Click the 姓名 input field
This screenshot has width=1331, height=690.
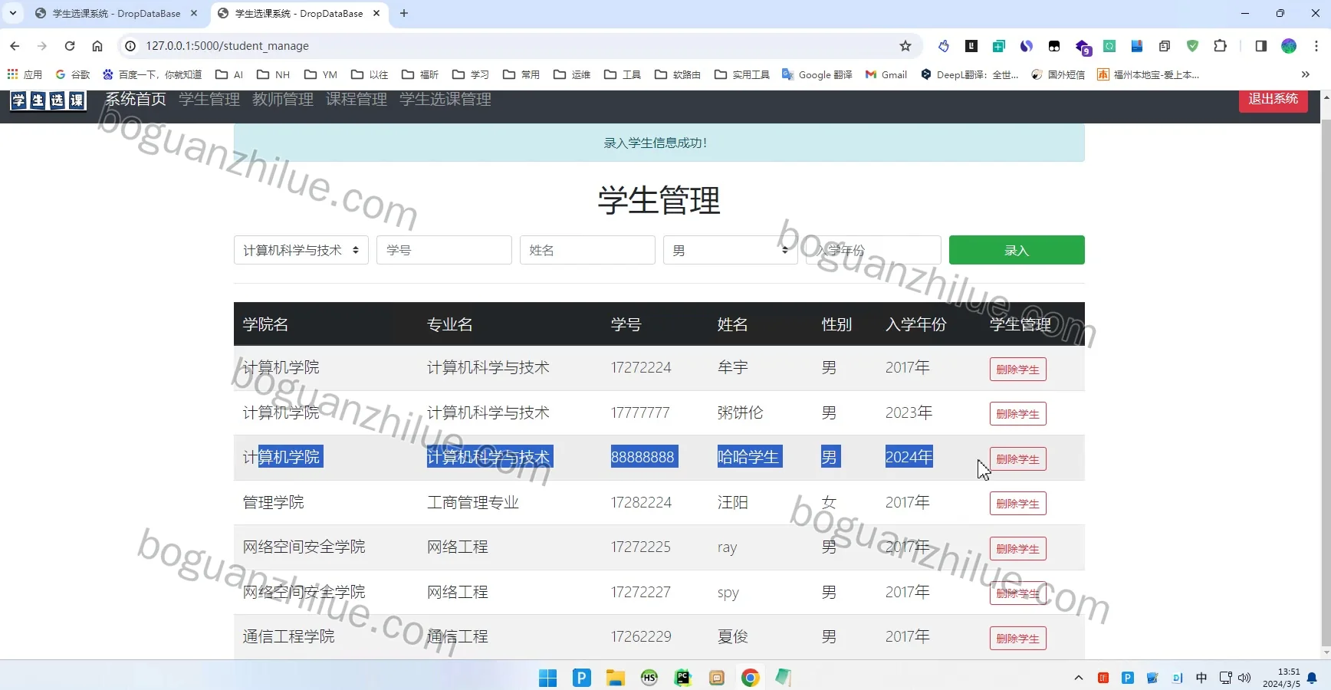pyautogui.click(x=587, y=250)
